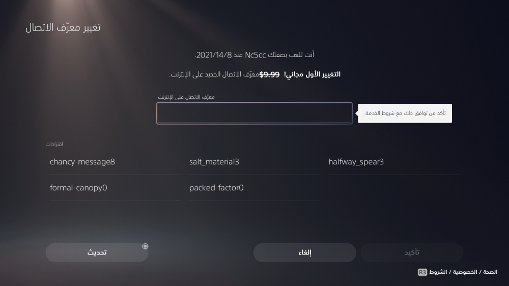Click the إلغاء cancel button
Viewport: 509px width, 286px height.
coord(305,252)
